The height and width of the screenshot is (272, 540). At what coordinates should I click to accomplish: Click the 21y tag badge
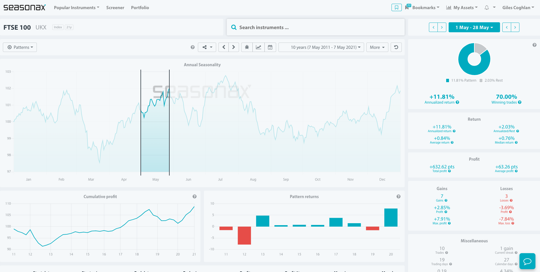click(x=69, y=27)
